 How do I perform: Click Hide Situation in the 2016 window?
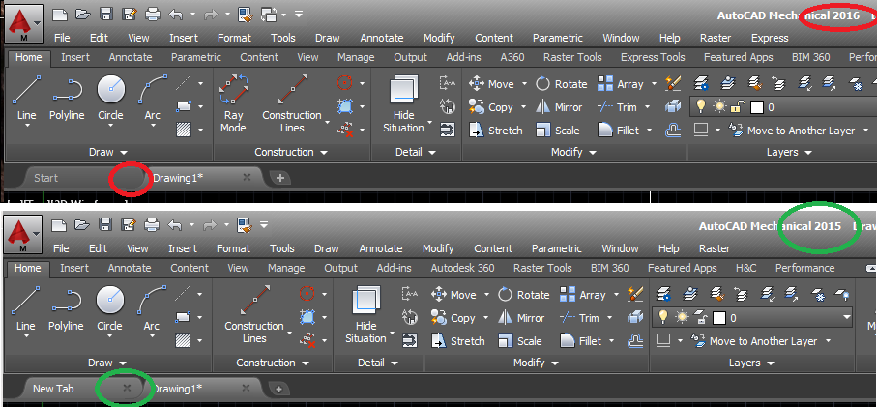[x=403, y=103]
